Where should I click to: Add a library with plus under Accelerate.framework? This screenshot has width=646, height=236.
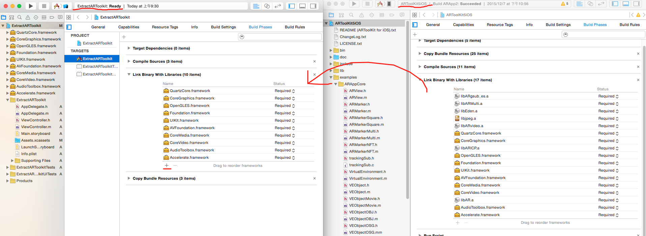click(x=167, y=166)
